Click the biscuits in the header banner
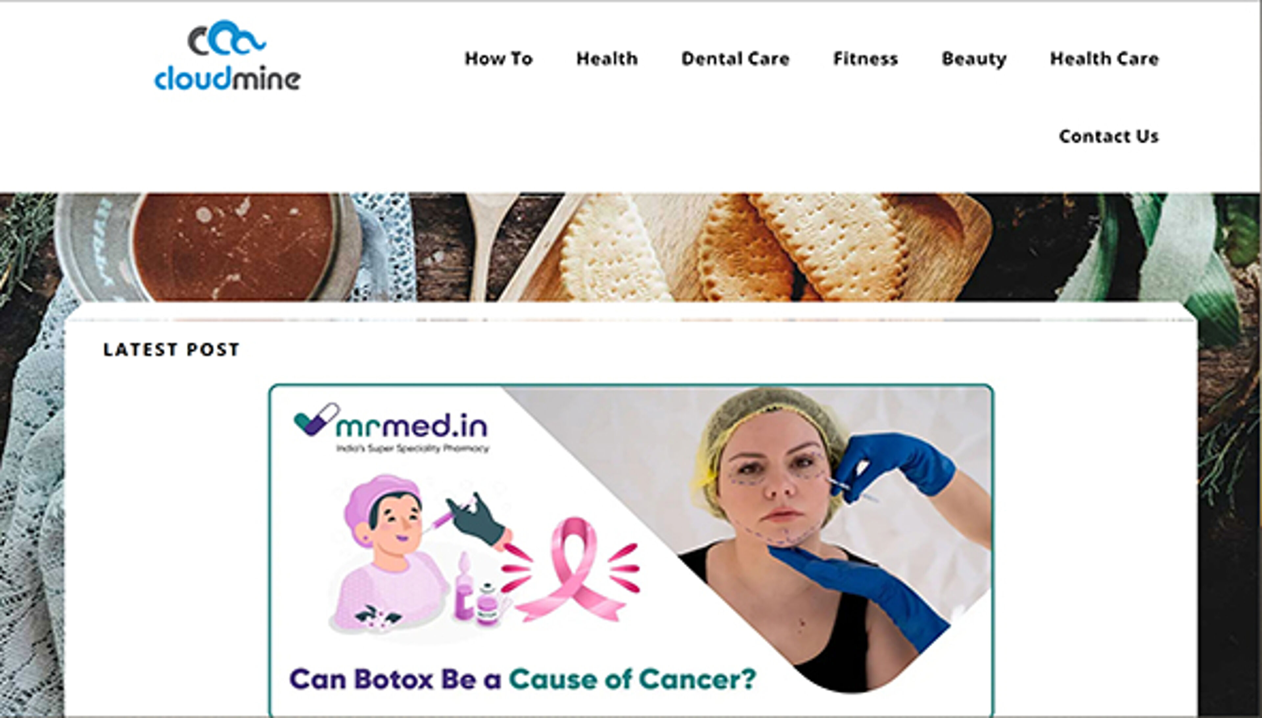 click(735, 247)
